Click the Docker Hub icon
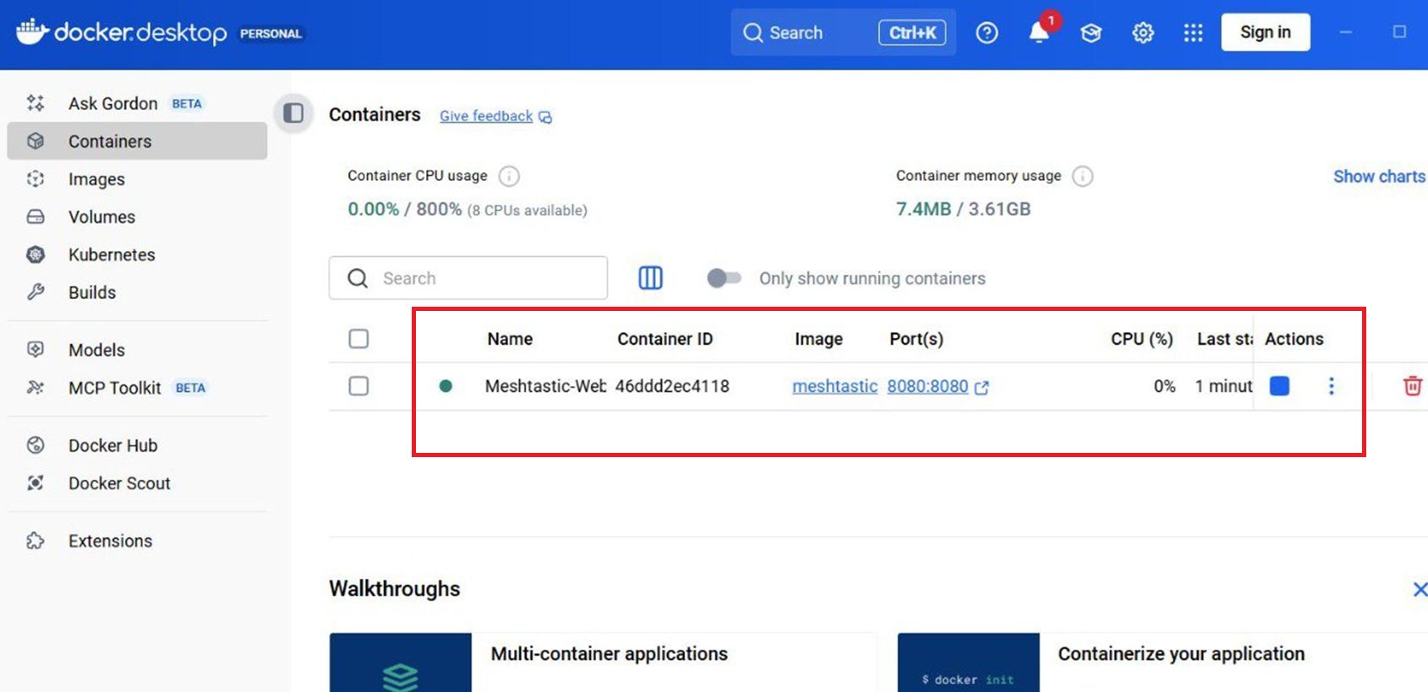The image size is (1428, 692). click(x=36, y=444)
